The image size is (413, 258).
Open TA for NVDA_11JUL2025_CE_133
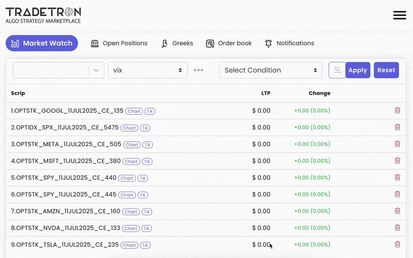147,229
